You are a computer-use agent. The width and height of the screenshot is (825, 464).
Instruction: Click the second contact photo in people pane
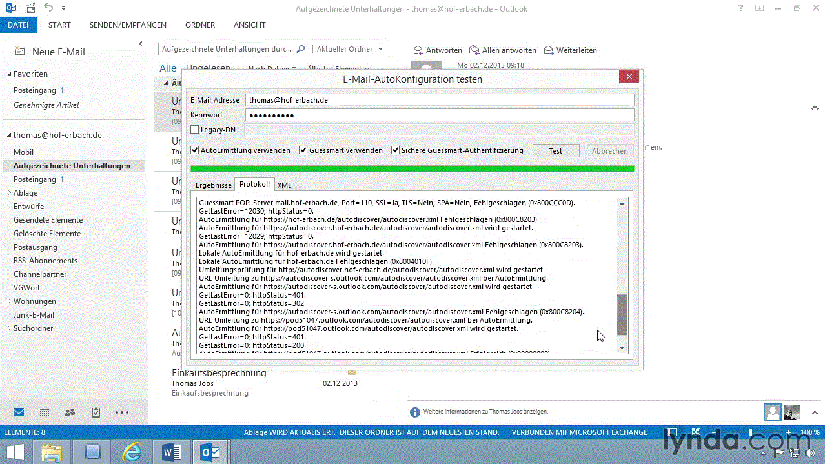(791, 412)
